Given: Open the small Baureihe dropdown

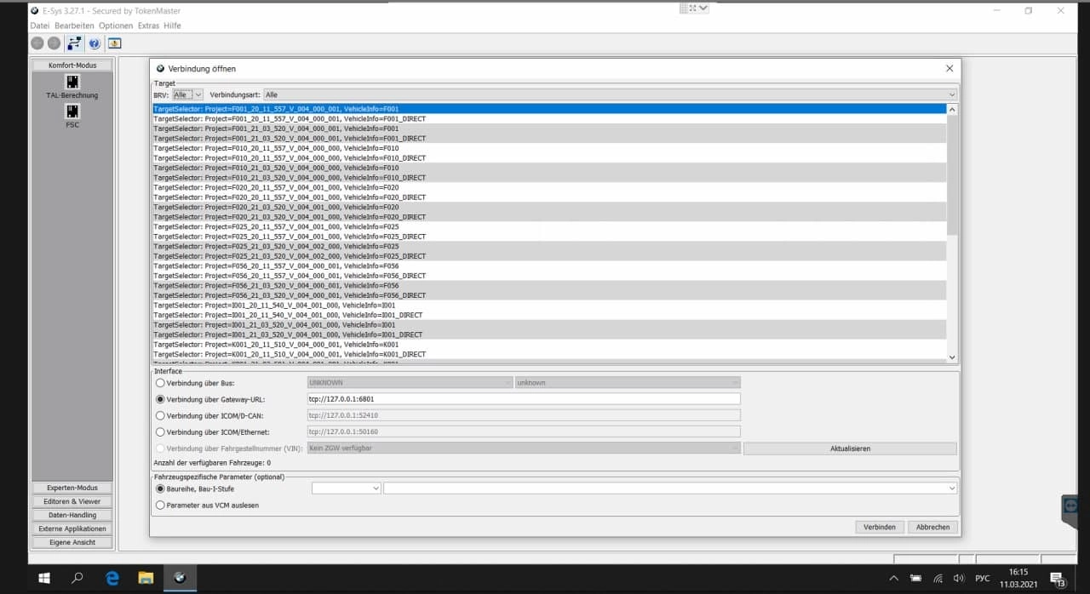Looking at the screenshot, I should [346, 488].
